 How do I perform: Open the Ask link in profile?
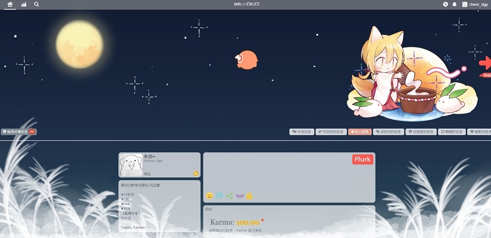click(x=125, y=203)
